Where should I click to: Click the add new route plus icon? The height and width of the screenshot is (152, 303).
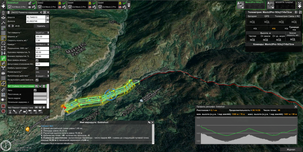pos(3,6)
